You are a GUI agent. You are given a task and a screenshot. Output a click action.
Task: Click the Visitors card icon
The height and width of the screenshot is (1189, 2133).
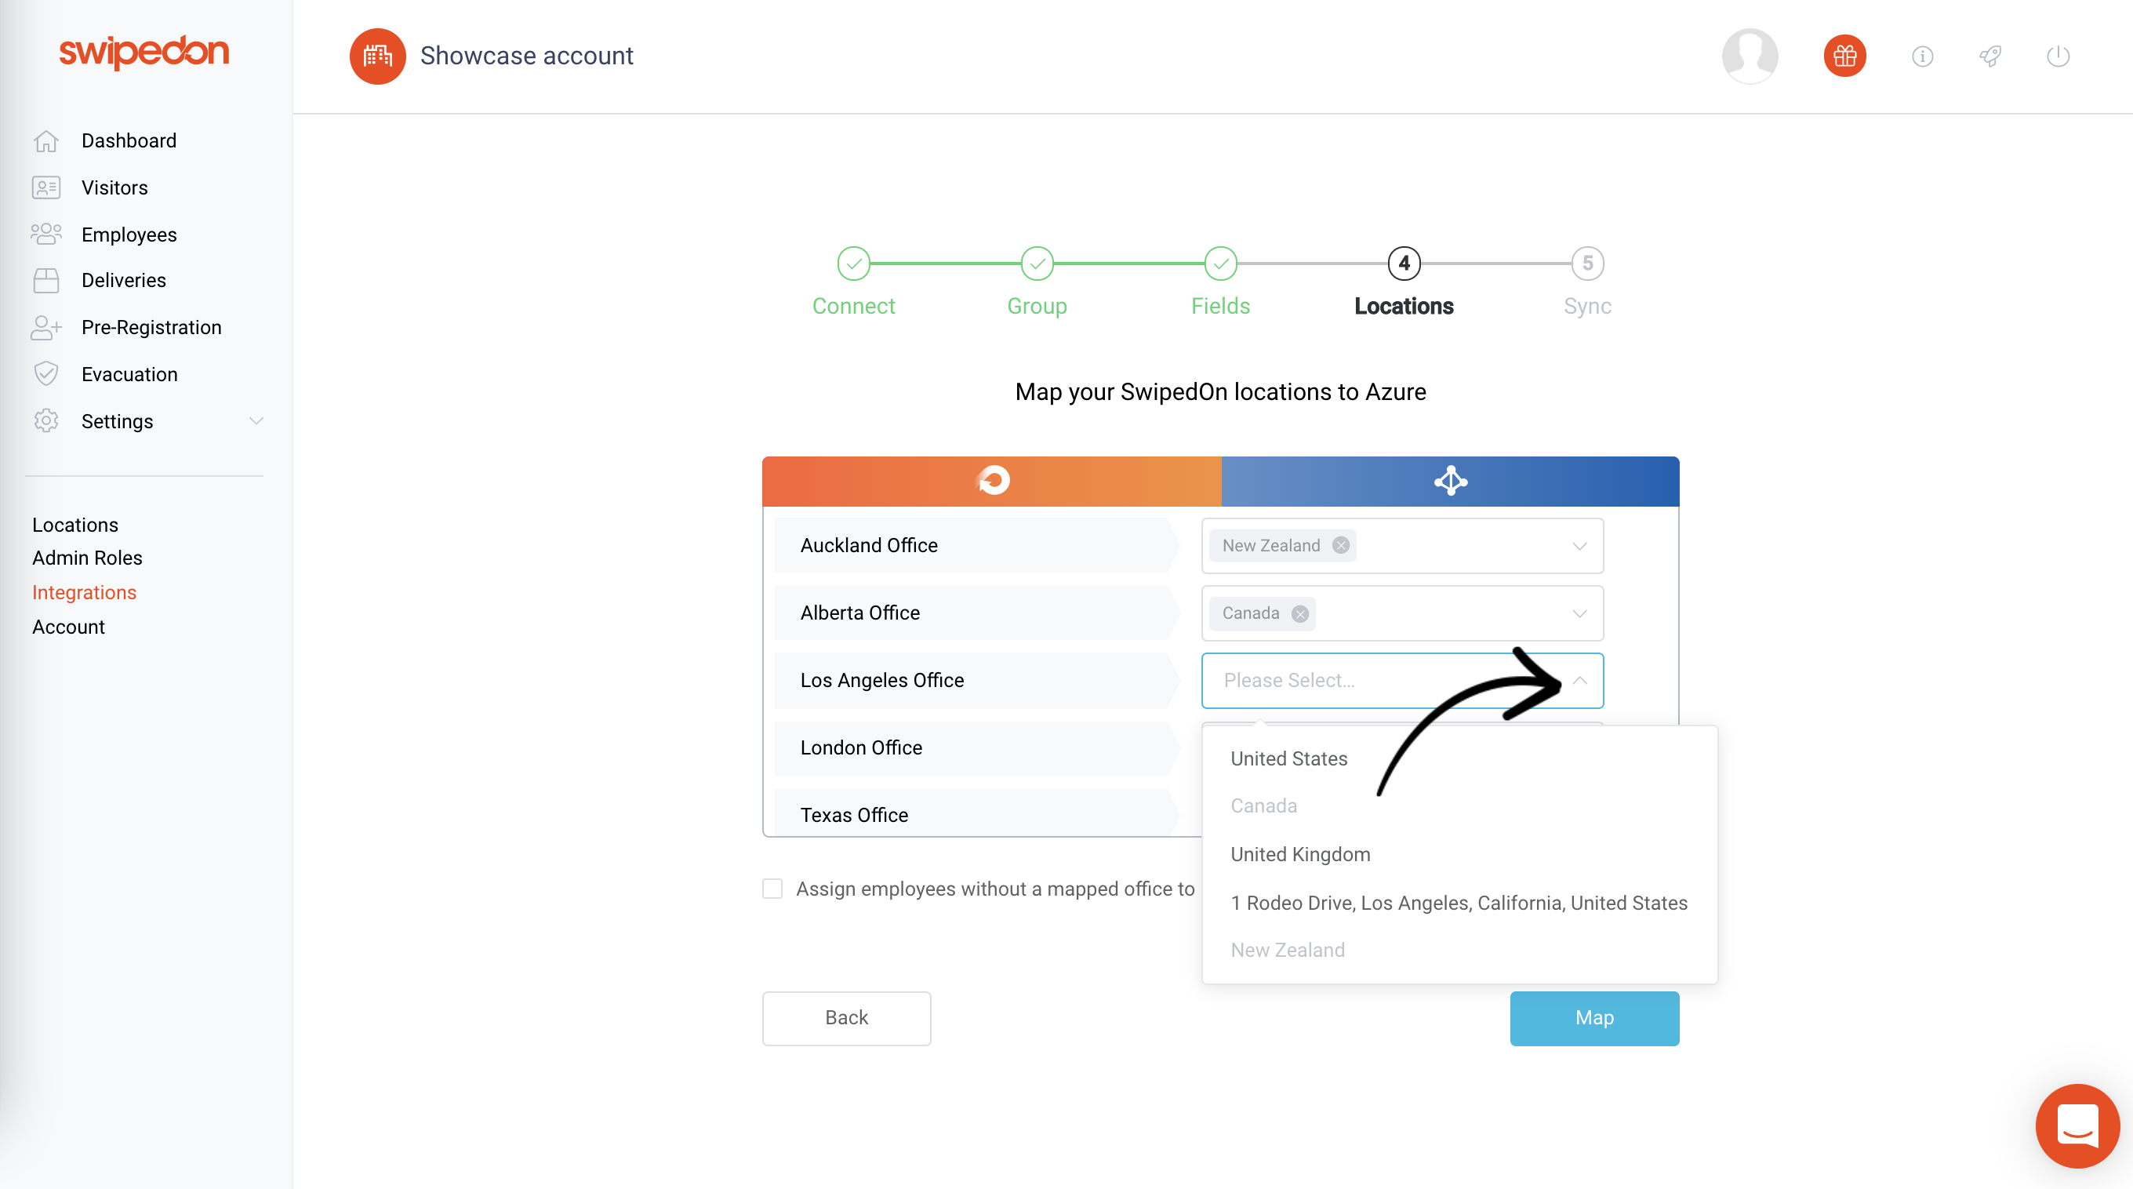(46, 188)
